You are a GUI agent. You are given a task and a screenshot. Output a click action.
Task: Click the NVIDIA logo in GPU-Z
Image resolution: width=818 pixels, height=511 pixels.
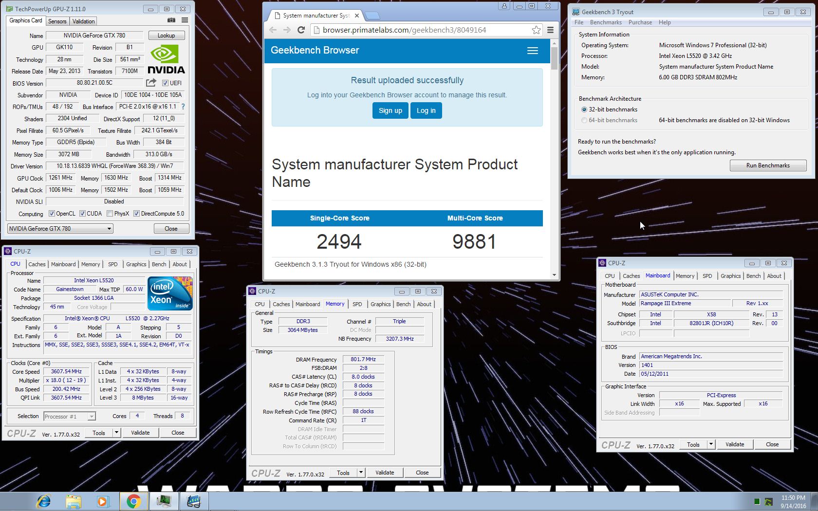coord(166,59)
